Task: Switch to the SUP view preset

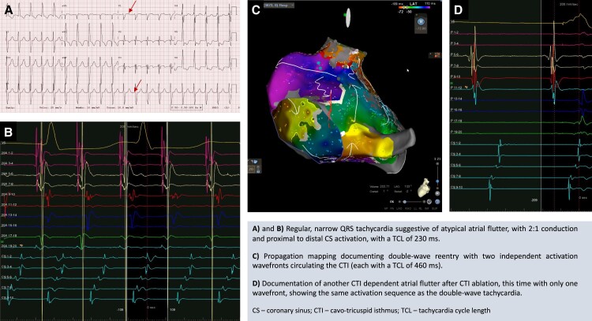Action: pyautogui.click(x=435, y=208)
